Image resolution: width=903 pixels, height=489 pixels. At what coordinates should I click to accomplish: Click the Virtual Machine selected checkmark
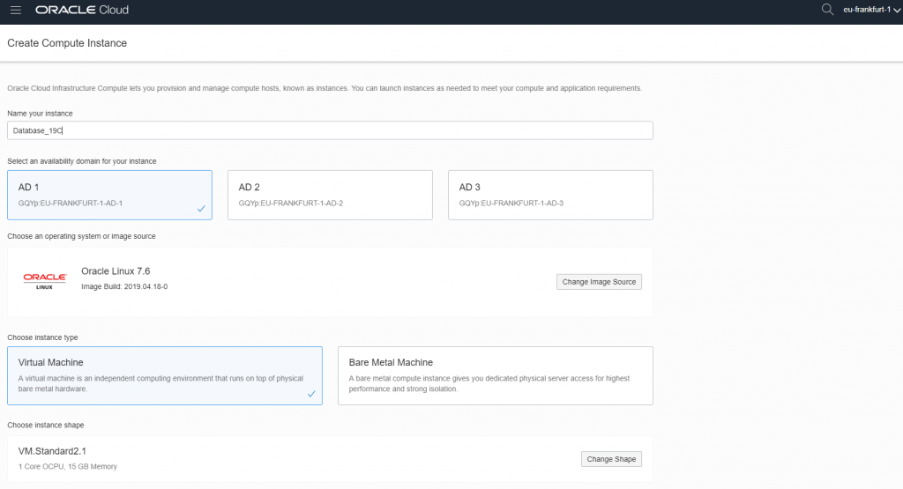coord(311,394)
